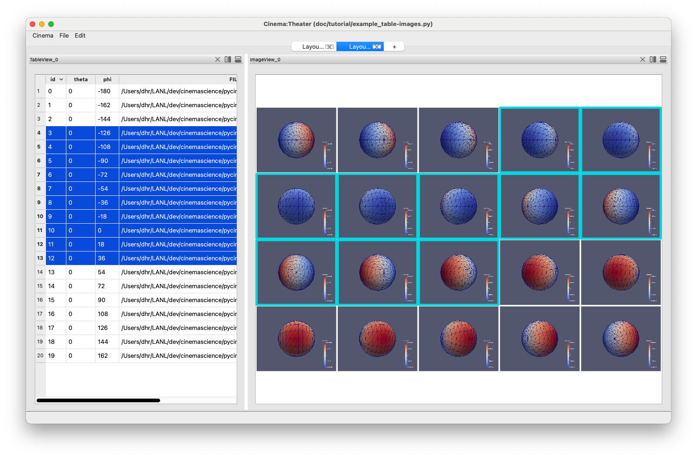Click fifth thumbnail in second row
The height and width of the screenshot is (458, 697).
[621, 206]
